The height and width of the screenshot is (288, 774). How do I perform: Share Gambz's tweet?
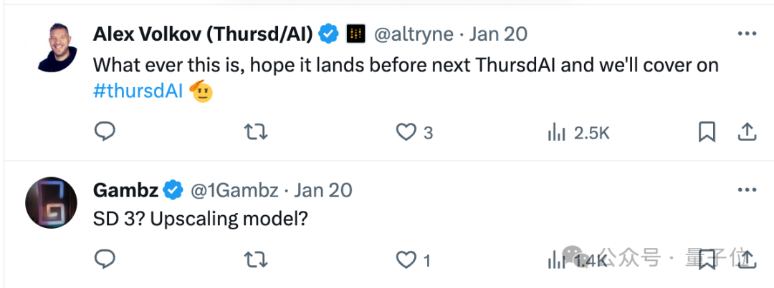click(x=747, y=259)
